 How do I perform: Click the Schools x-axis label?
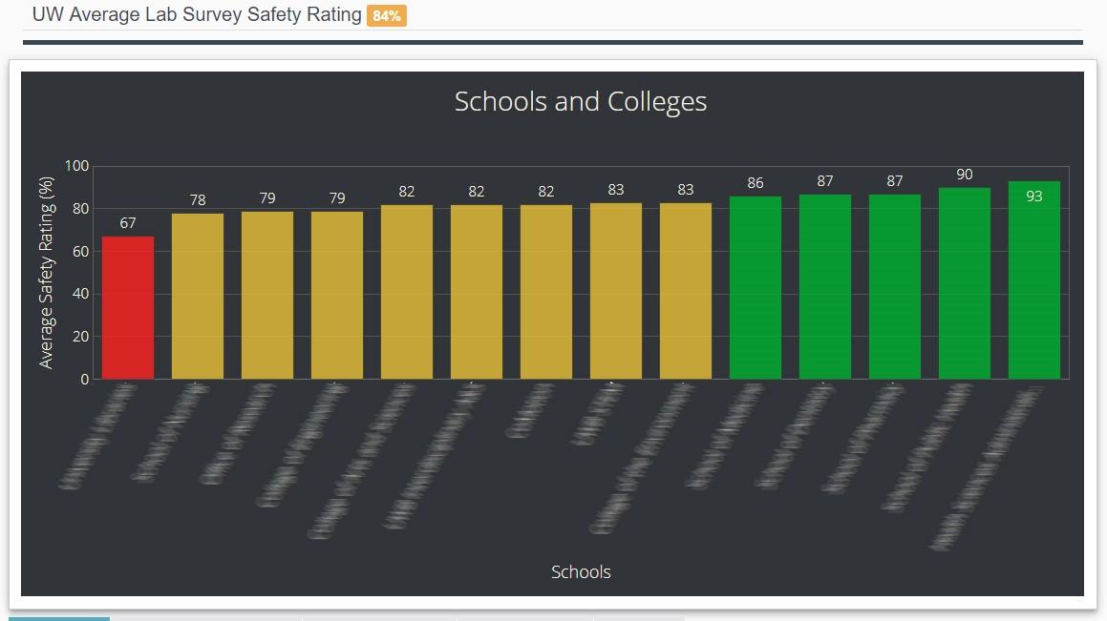click(581, 571)
